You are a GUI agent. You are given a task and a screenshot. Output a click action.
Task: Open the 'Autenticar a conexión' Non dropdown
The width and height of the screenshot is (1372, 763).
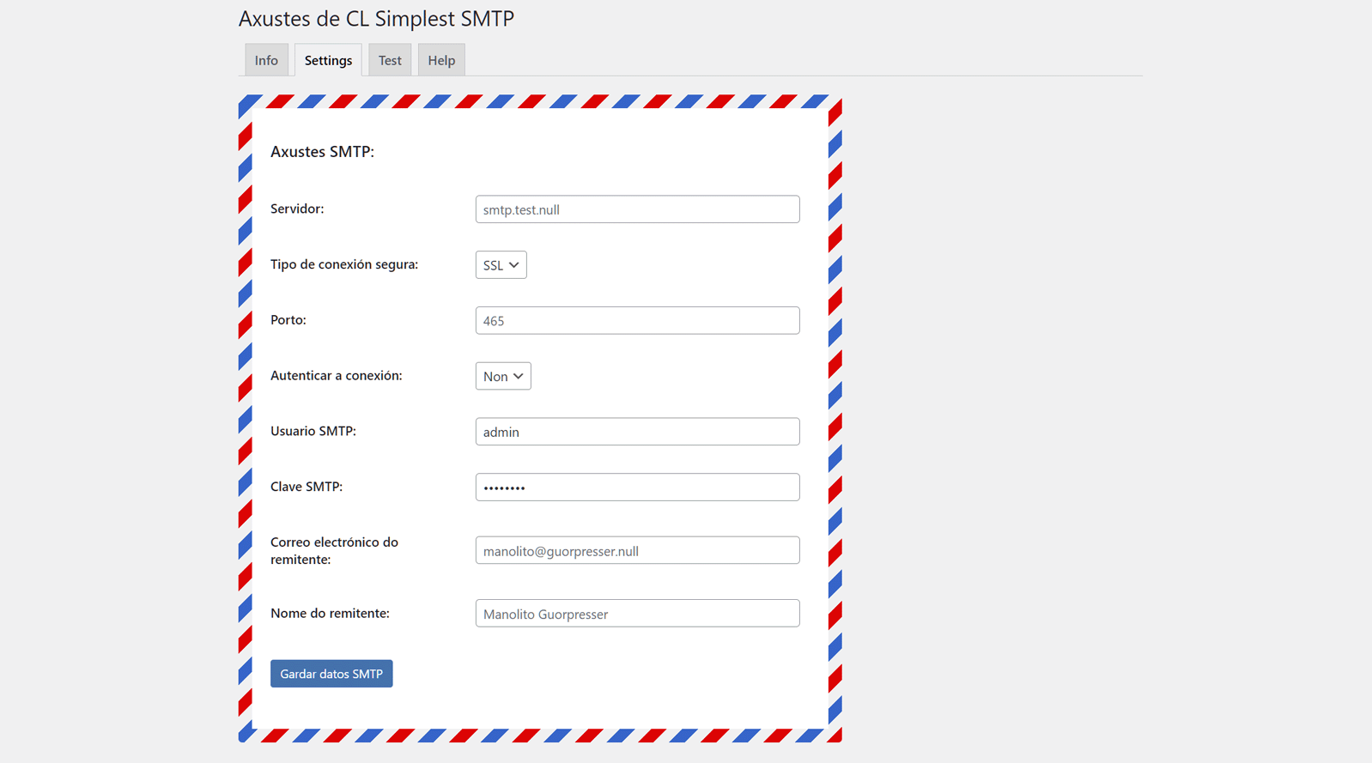[503, 376]
